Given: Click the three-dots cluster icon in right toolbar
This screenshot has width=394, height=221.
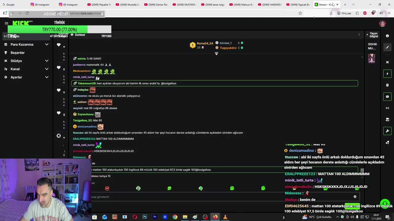Looking at the screenshot, I should 387,142.
